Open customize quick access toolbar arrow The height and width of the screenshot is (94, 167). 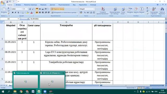coord(19,2)
